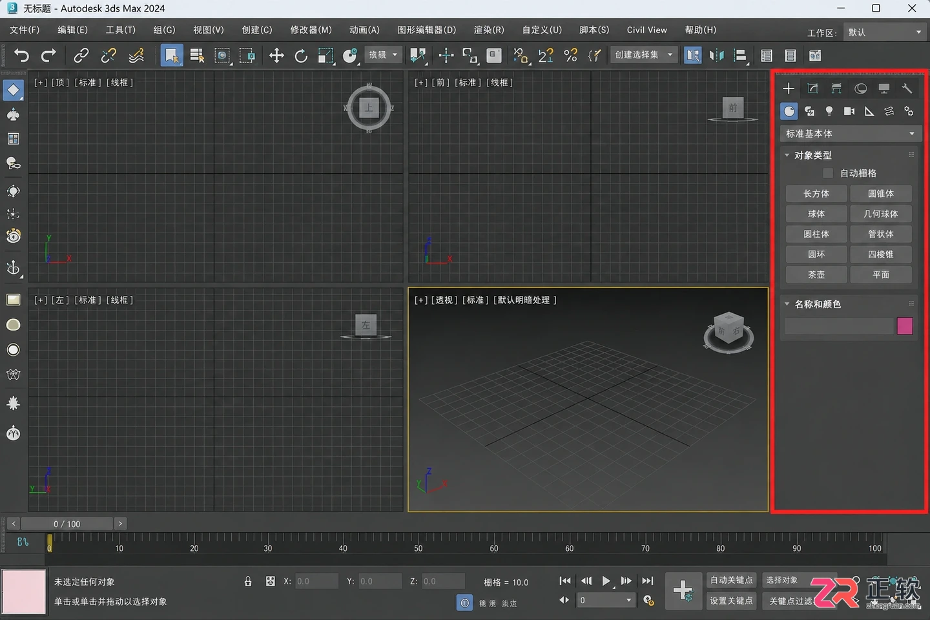Click the Lights bulb category icon
Image resolution: width=930 pixels, height=620 pixels.
click(x=829, y=111)
